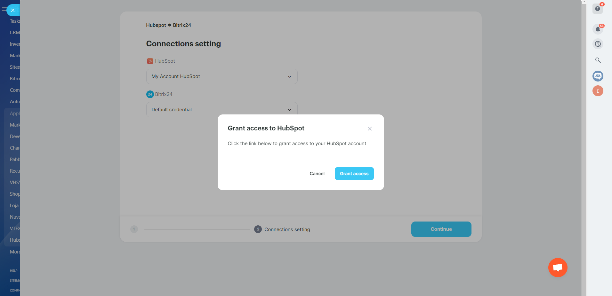This screenshot has width=612, height=296.
Task: Close the slider with blue X button
Action: click(13, 10)
